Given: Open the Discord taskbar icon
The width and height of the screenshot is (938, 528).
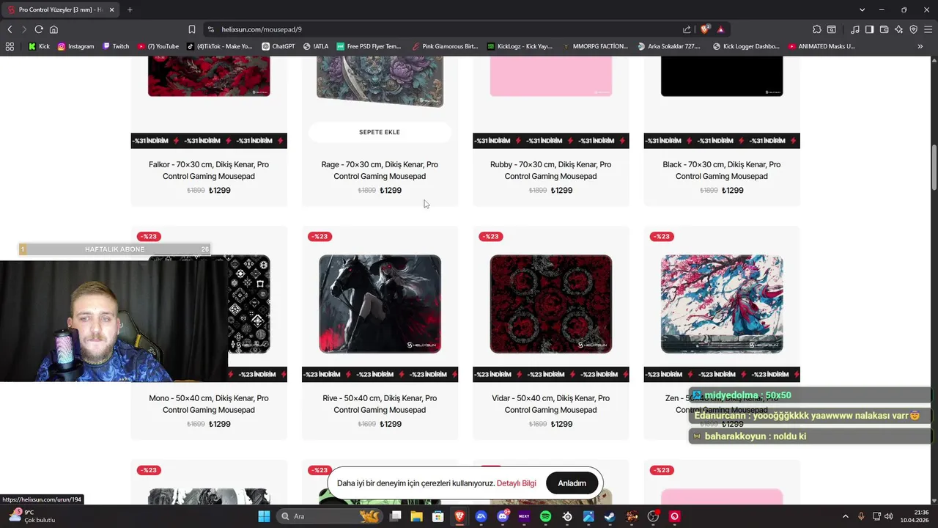Looking at the screenshot, I should (503, 516).
